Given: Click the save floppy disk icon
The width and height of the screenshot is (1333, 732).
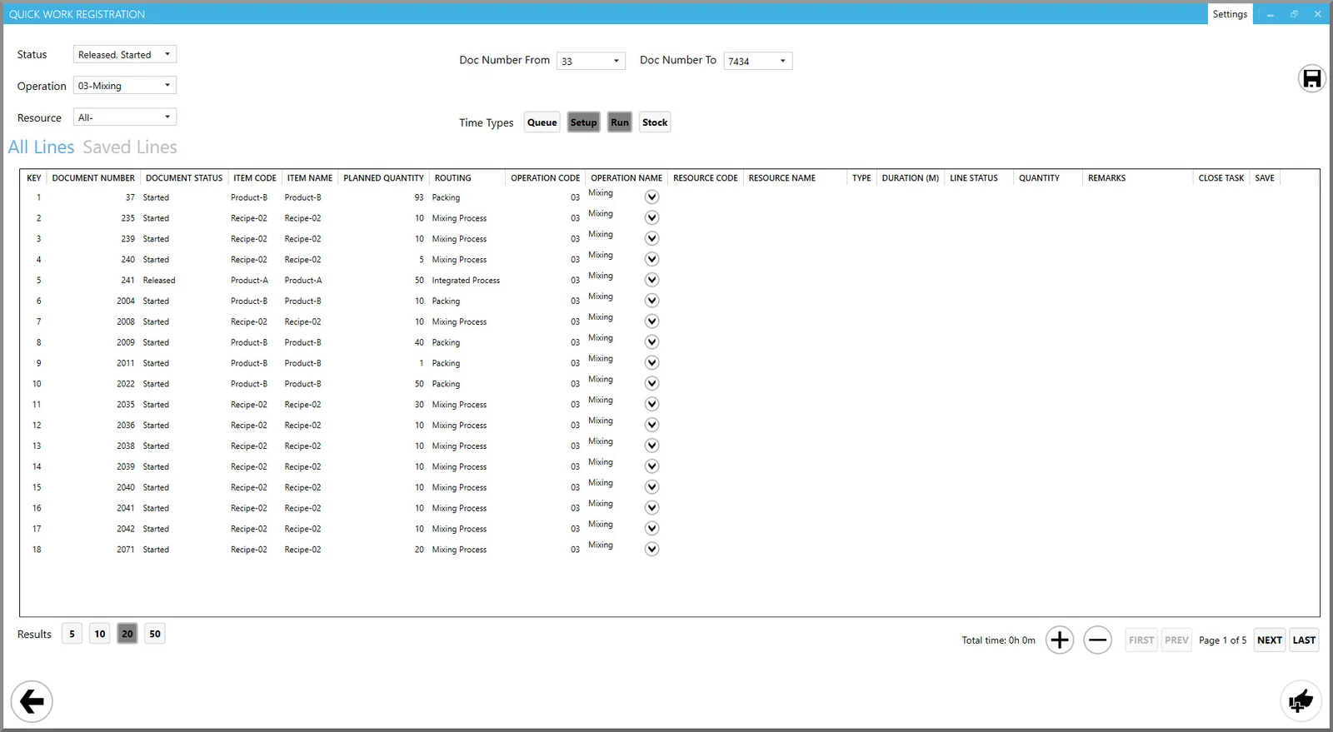Looking at the screenshot, I should coord(1311,78).
